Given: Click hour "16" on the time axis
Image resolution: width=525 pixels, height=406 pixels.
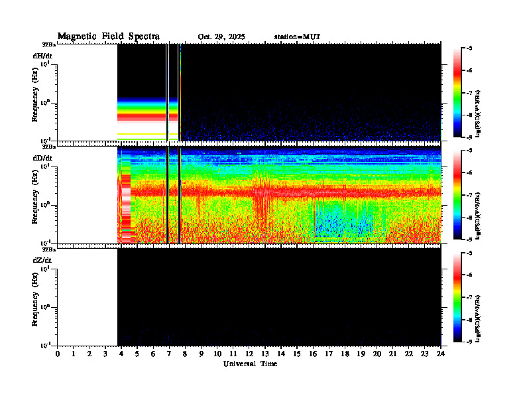Looking at the screenshot, I should click(313, 354).
